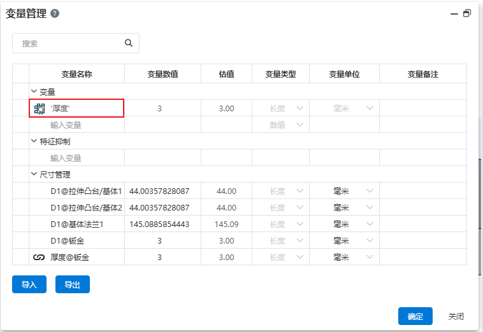The height and width of the screenshot is (332, 483).
Task: Collapse the 特征抑制 group
Action: pyautogui.click(x=34, y=142)
